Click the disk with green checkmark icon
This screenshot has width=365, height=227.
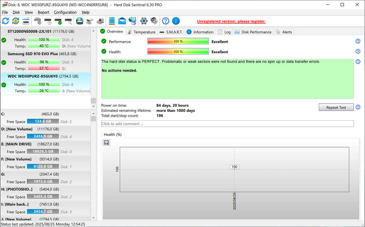click(58, 21)
